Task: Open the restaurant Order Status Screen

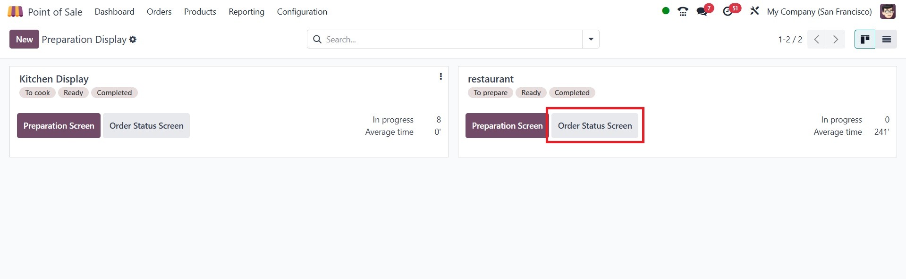Action: pos(594,126)
